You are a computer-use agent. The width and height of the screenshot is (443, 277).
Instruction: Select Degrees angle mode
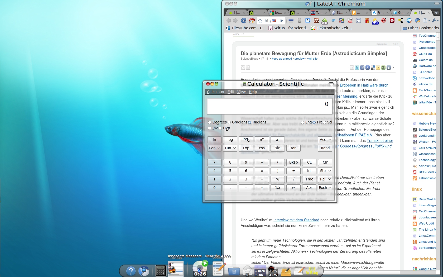(217, 122)
